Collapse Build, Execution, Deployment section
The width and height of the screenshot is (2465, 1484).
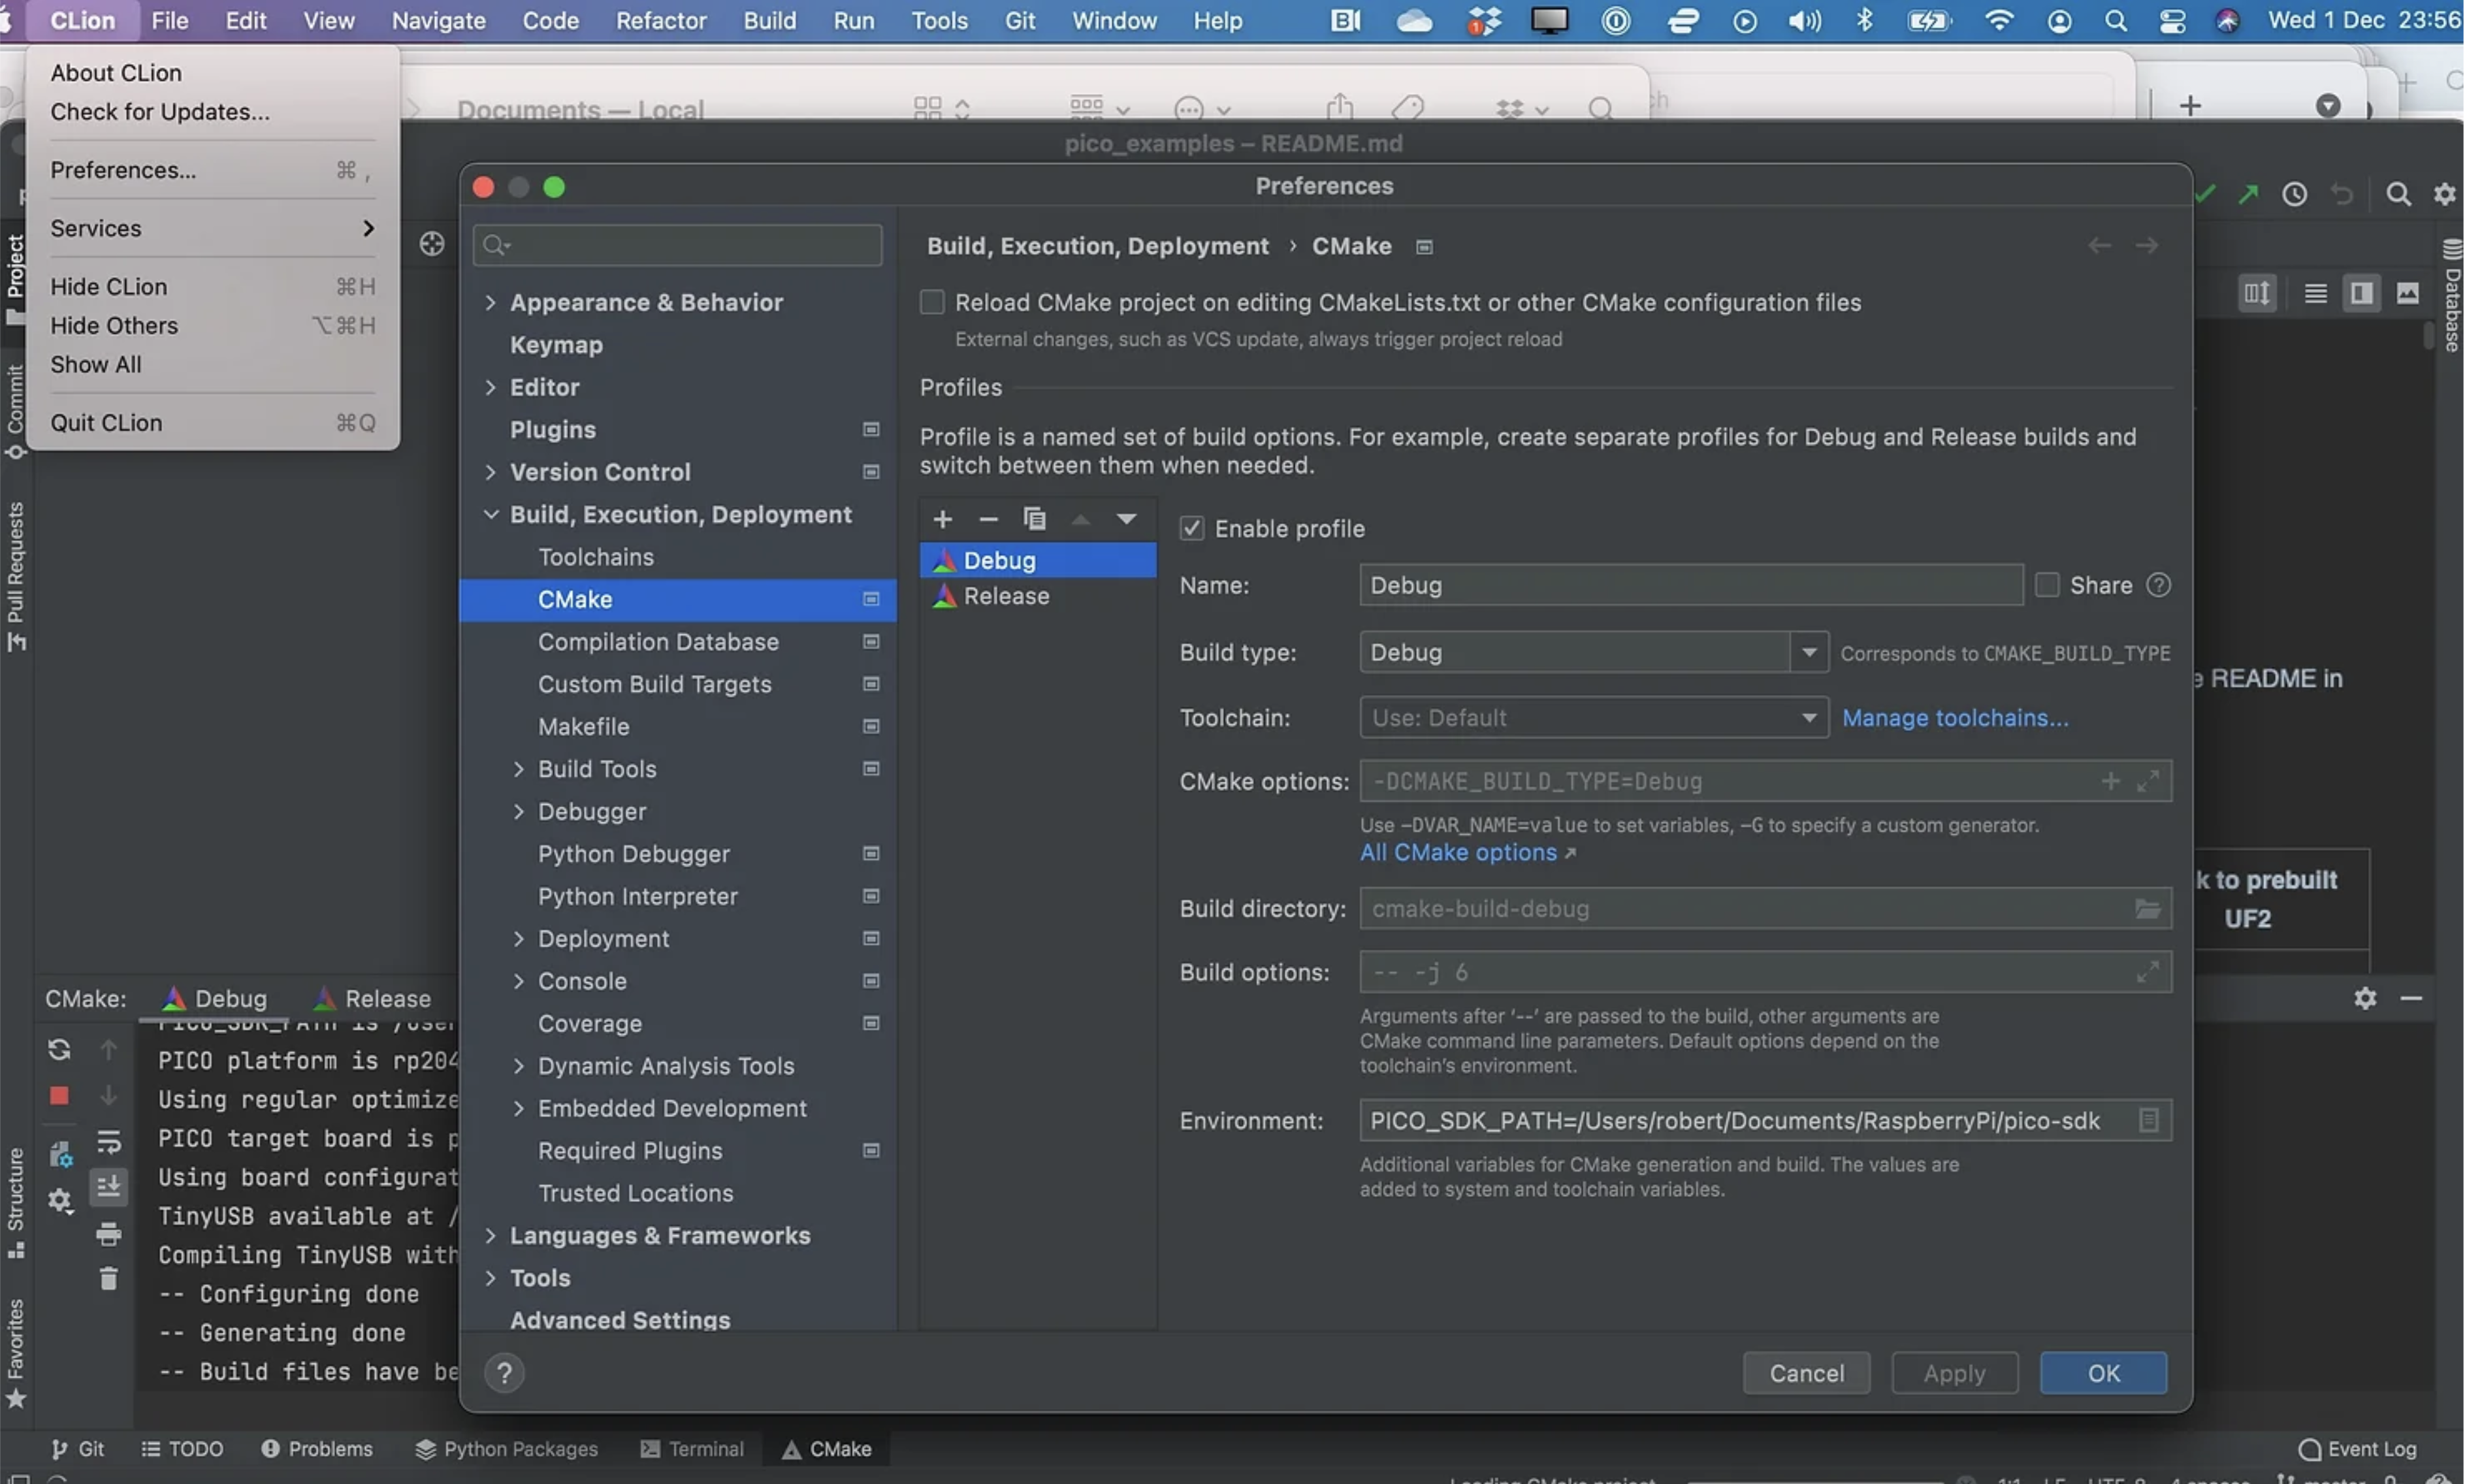(490, 514)
